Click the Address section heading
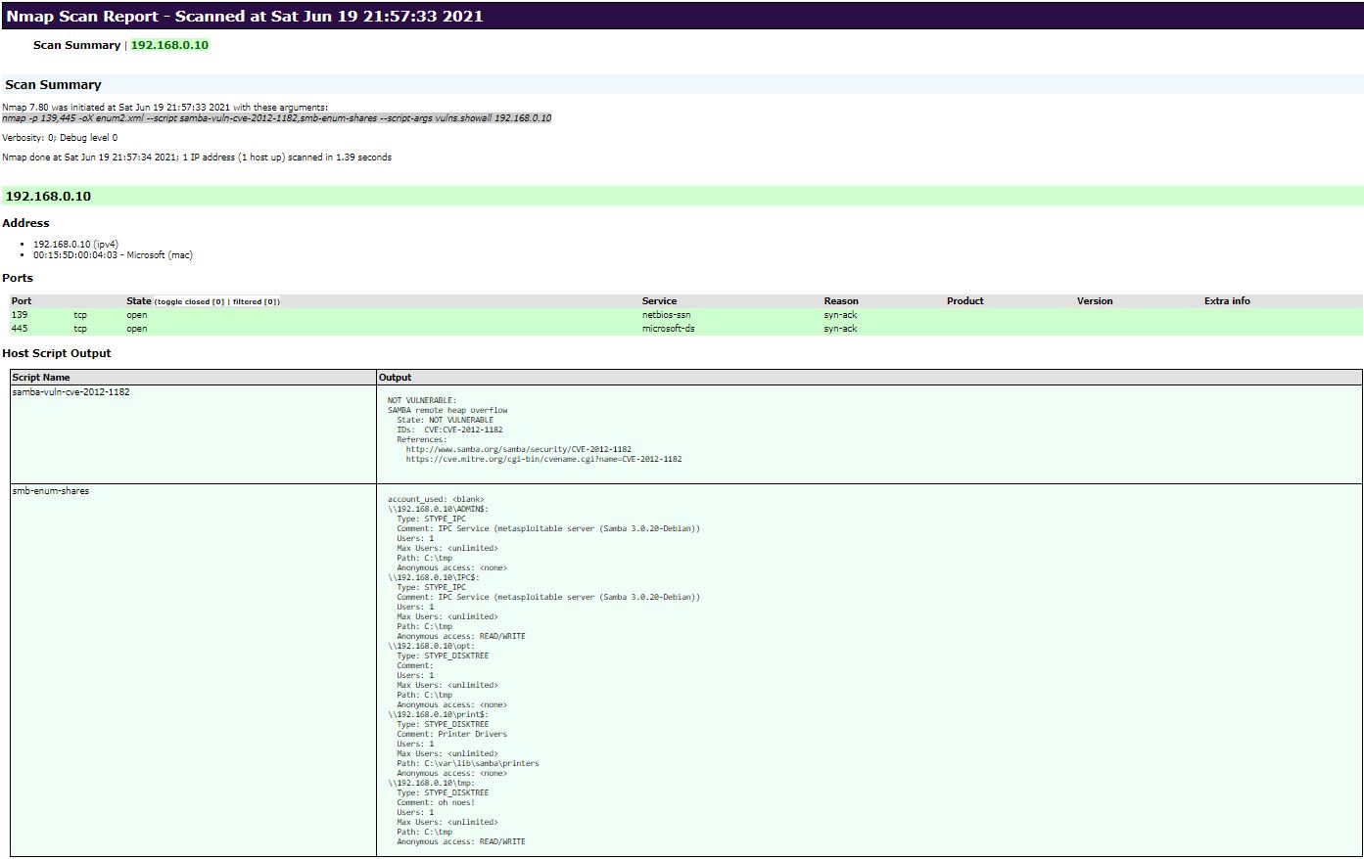 point(26,223)
